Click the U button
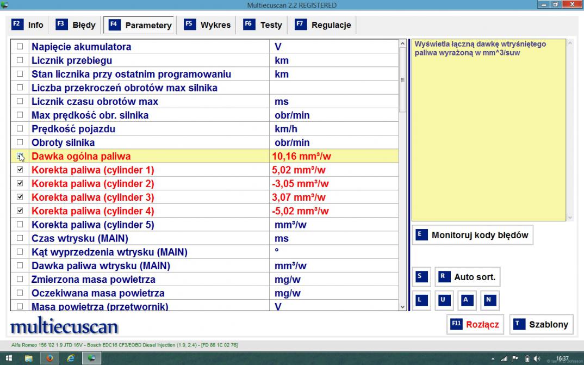This screenshot has width=584, height=365. point(444,301)
